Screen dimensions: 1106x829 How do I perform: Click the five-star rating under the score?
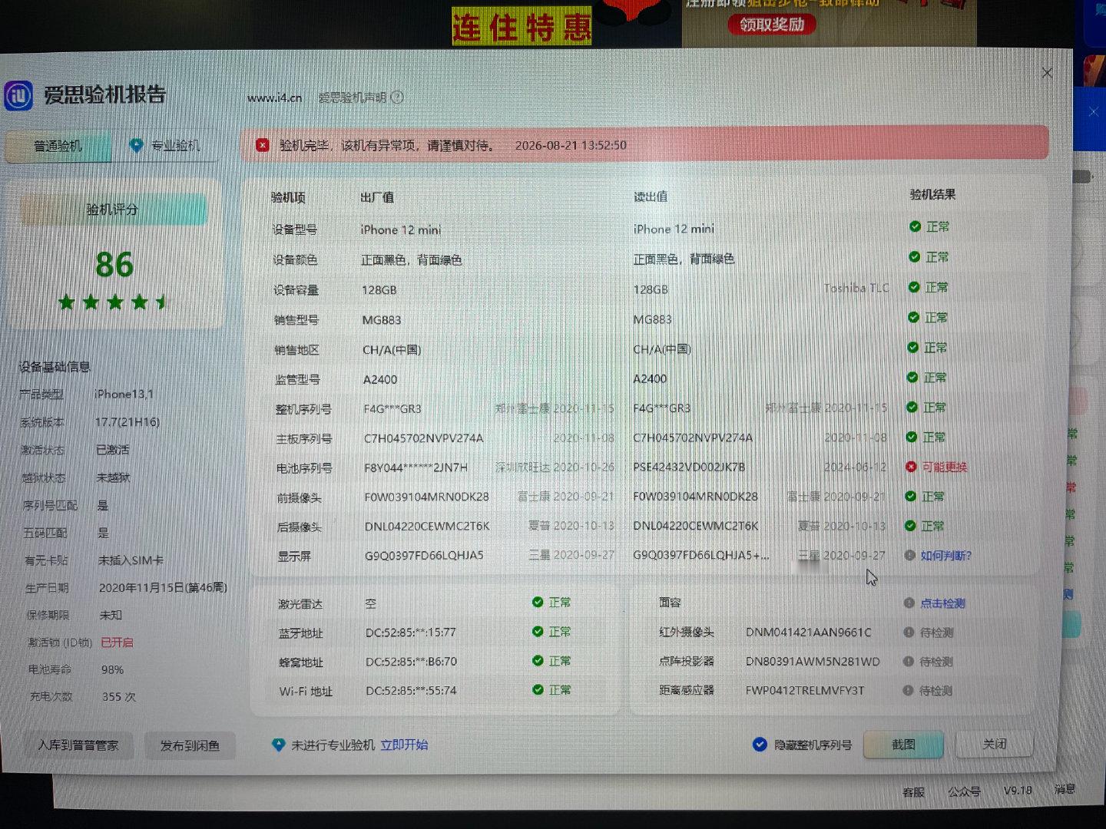click(114, 302)
